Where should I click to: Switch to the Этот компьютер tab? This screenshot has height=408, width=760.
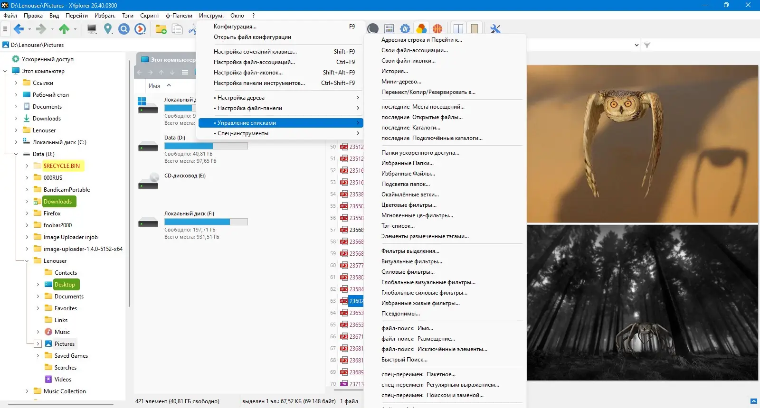tap(167, 60)
